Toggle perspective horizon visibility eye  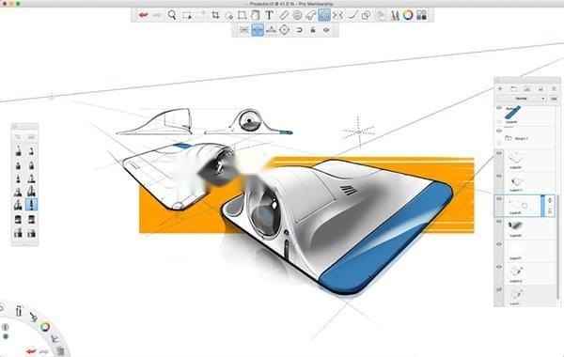(x=326, y=30)
